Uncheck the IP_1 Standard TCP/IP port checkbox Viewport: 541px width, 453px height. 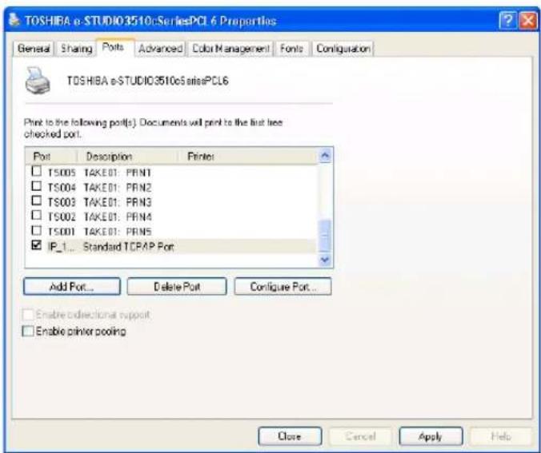[37, 245]
